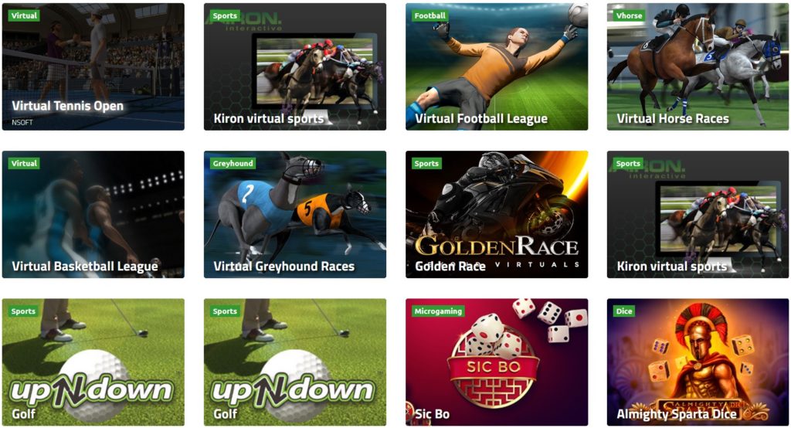
Task: Click the Almighty Sparta Dice title text
Action: tap(677, 414)
